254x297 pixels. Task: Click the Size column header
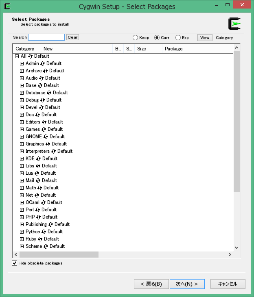(148, 49)
